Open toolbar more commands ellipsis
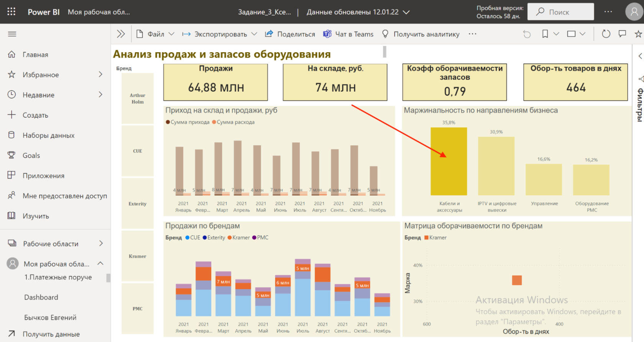Screen dimensions: 644x342 point(472,34)
